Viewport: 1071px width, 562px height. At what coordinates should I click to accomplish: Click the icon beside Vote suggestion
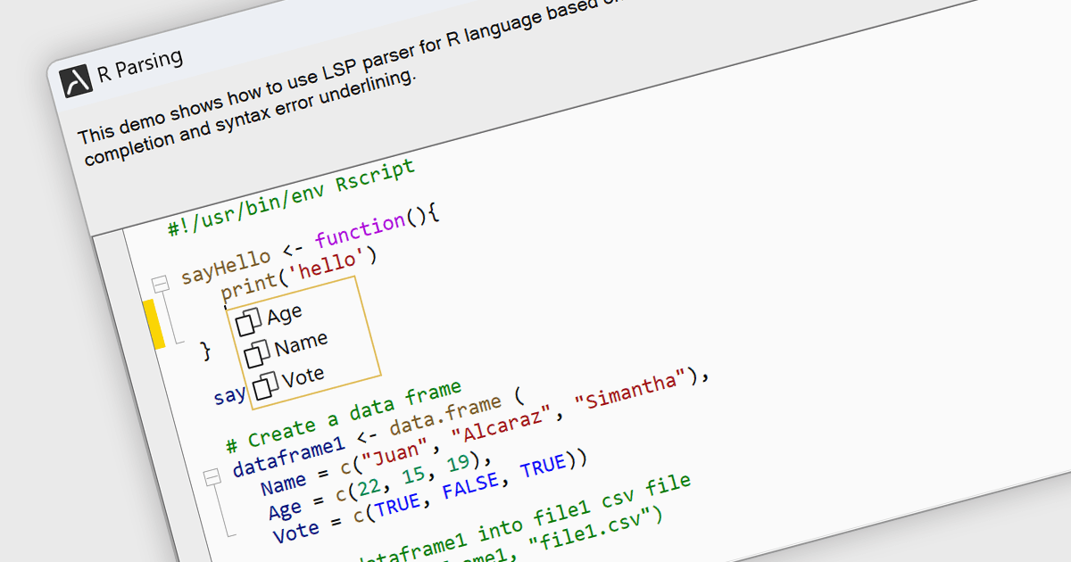click(265, 386)
